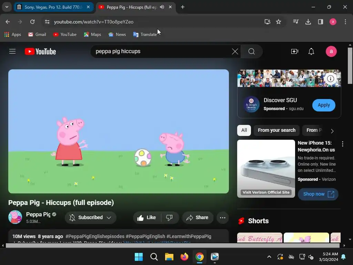
Task: Open the system tray notification bell
Action: tap(344, 257)
